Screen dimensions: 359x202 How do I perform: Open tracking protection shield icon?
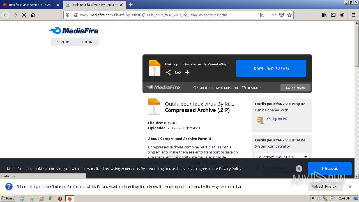tap(68, 15)
